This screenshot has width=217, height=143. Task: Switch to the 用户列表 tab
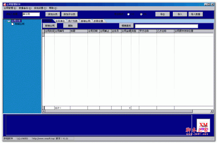[73, 21]
